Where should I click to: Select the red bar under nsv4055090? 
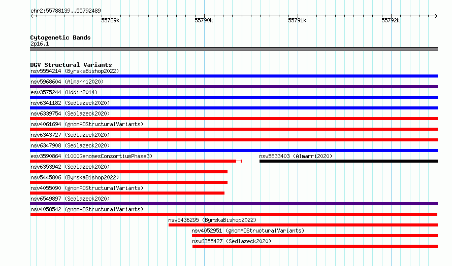coord(127,193)
